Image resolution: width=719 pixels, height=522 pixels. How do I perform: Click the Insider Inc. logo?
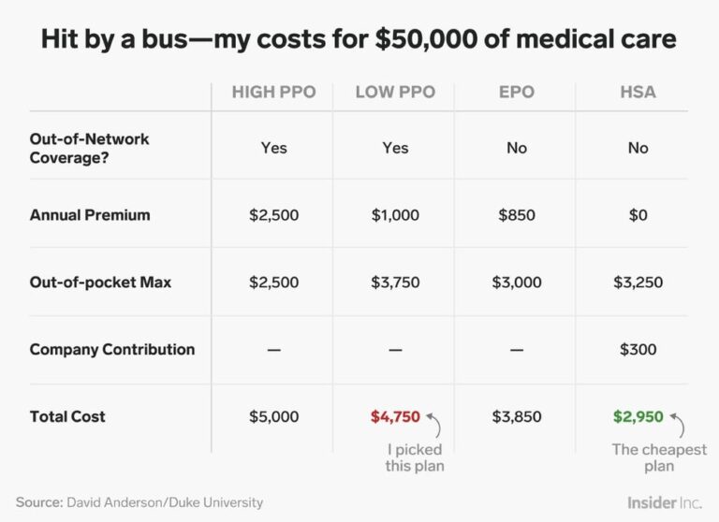665,502
